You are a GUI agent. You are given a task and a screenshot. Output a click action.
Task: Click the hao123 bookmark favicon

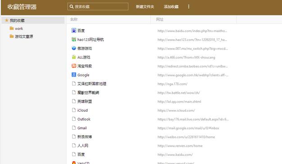(x=74, y=39)
